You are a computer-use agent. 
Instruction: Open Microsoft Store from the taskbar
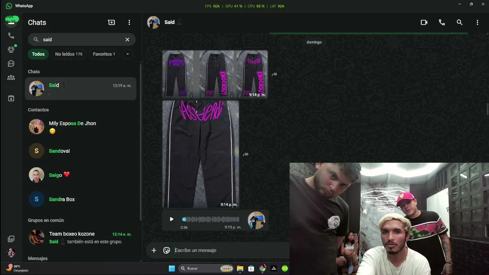coord(251,269)
